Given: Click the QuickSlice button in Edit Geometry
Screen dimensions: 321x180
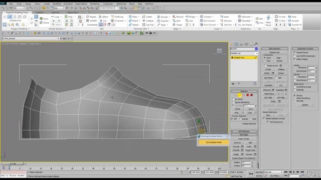Looking at the screenshot, I should pos(268,85).
